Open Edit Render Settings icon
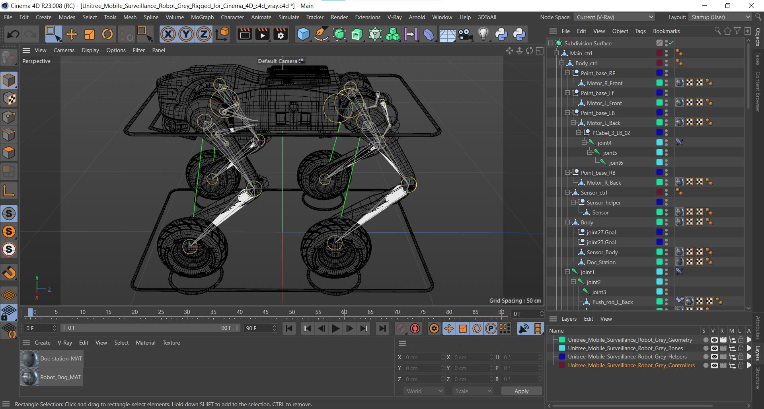Screen dimensions: 764x409 (x=281, y=34)
